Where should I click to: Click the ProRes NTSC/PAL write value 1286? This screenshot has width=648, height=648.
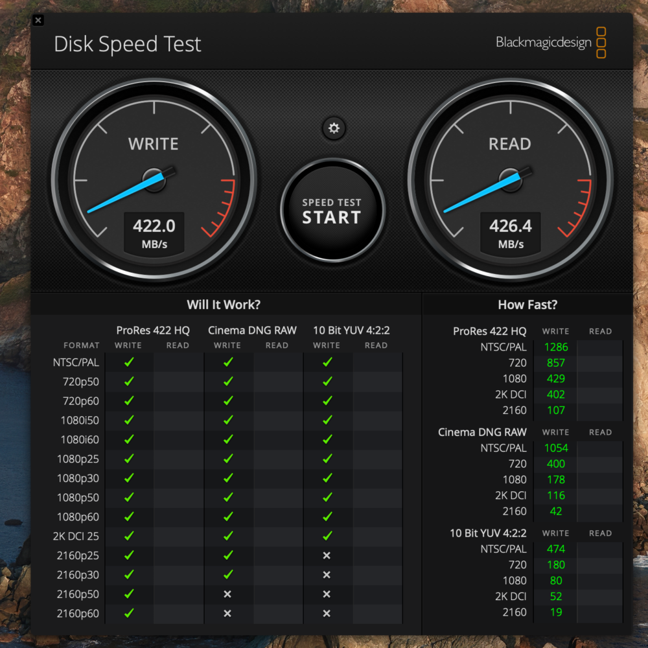click(556, 347)
